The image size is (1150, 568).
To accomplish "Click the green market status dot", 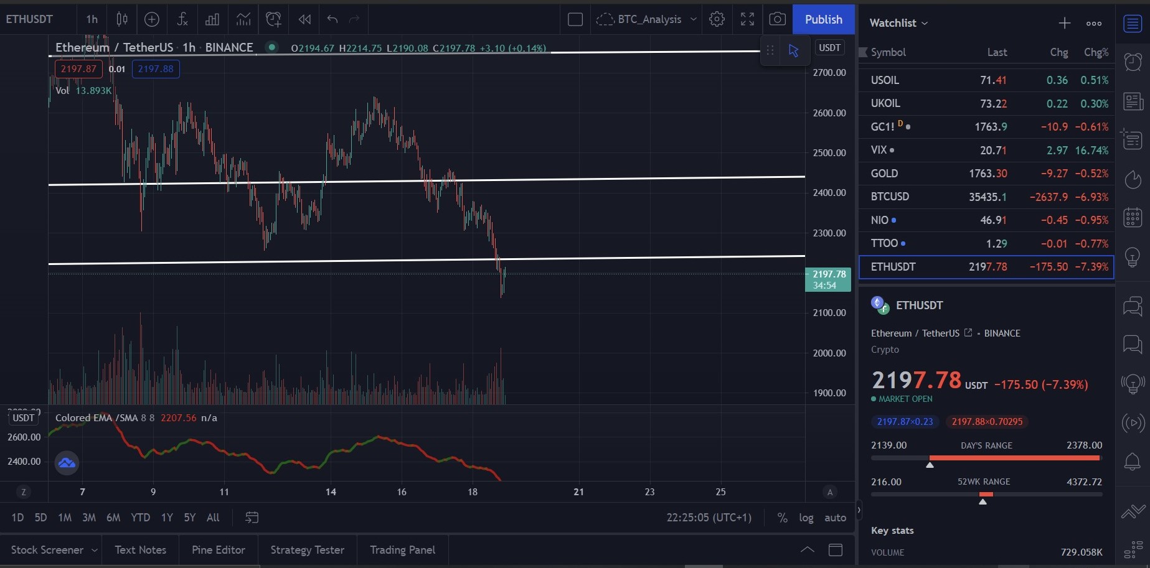I will coord(271,47).
